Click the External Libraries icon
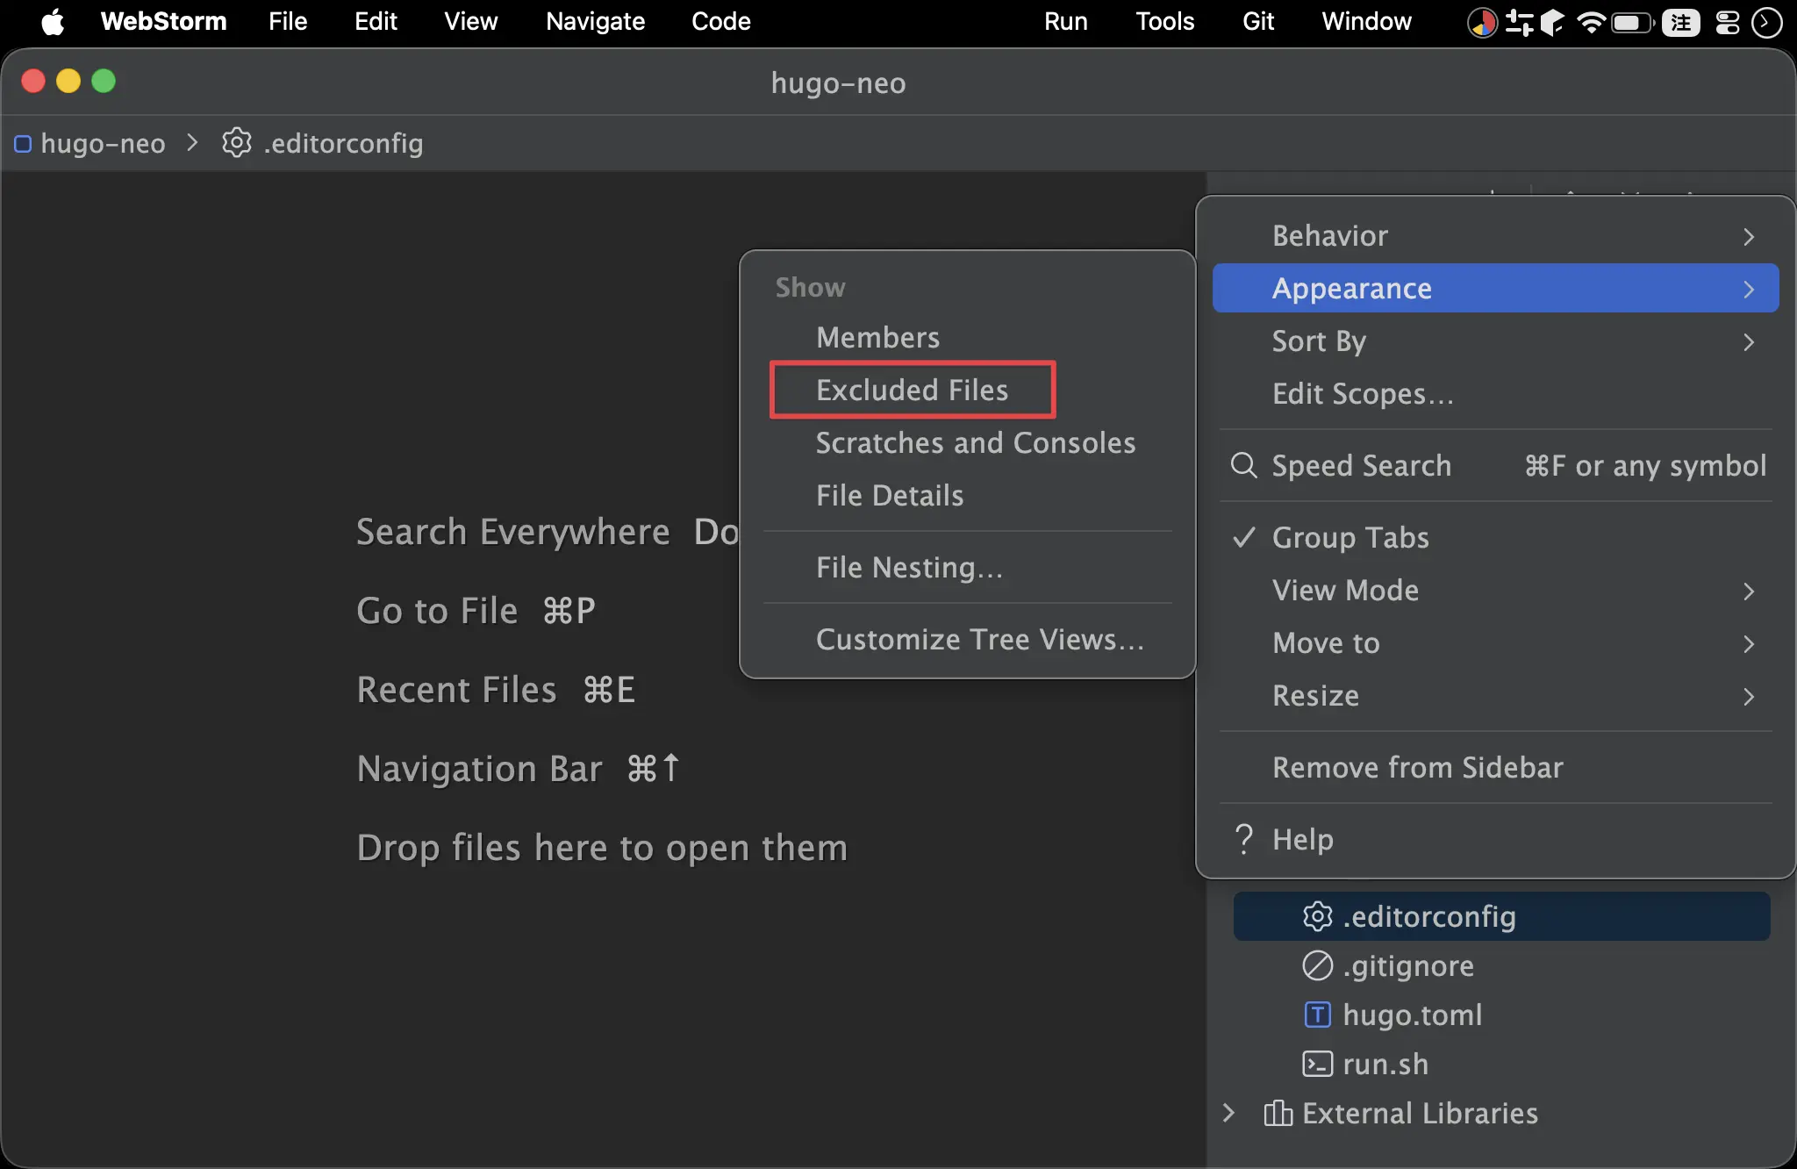Screen dimensions: 1797x1169 click(1278, 1113)
